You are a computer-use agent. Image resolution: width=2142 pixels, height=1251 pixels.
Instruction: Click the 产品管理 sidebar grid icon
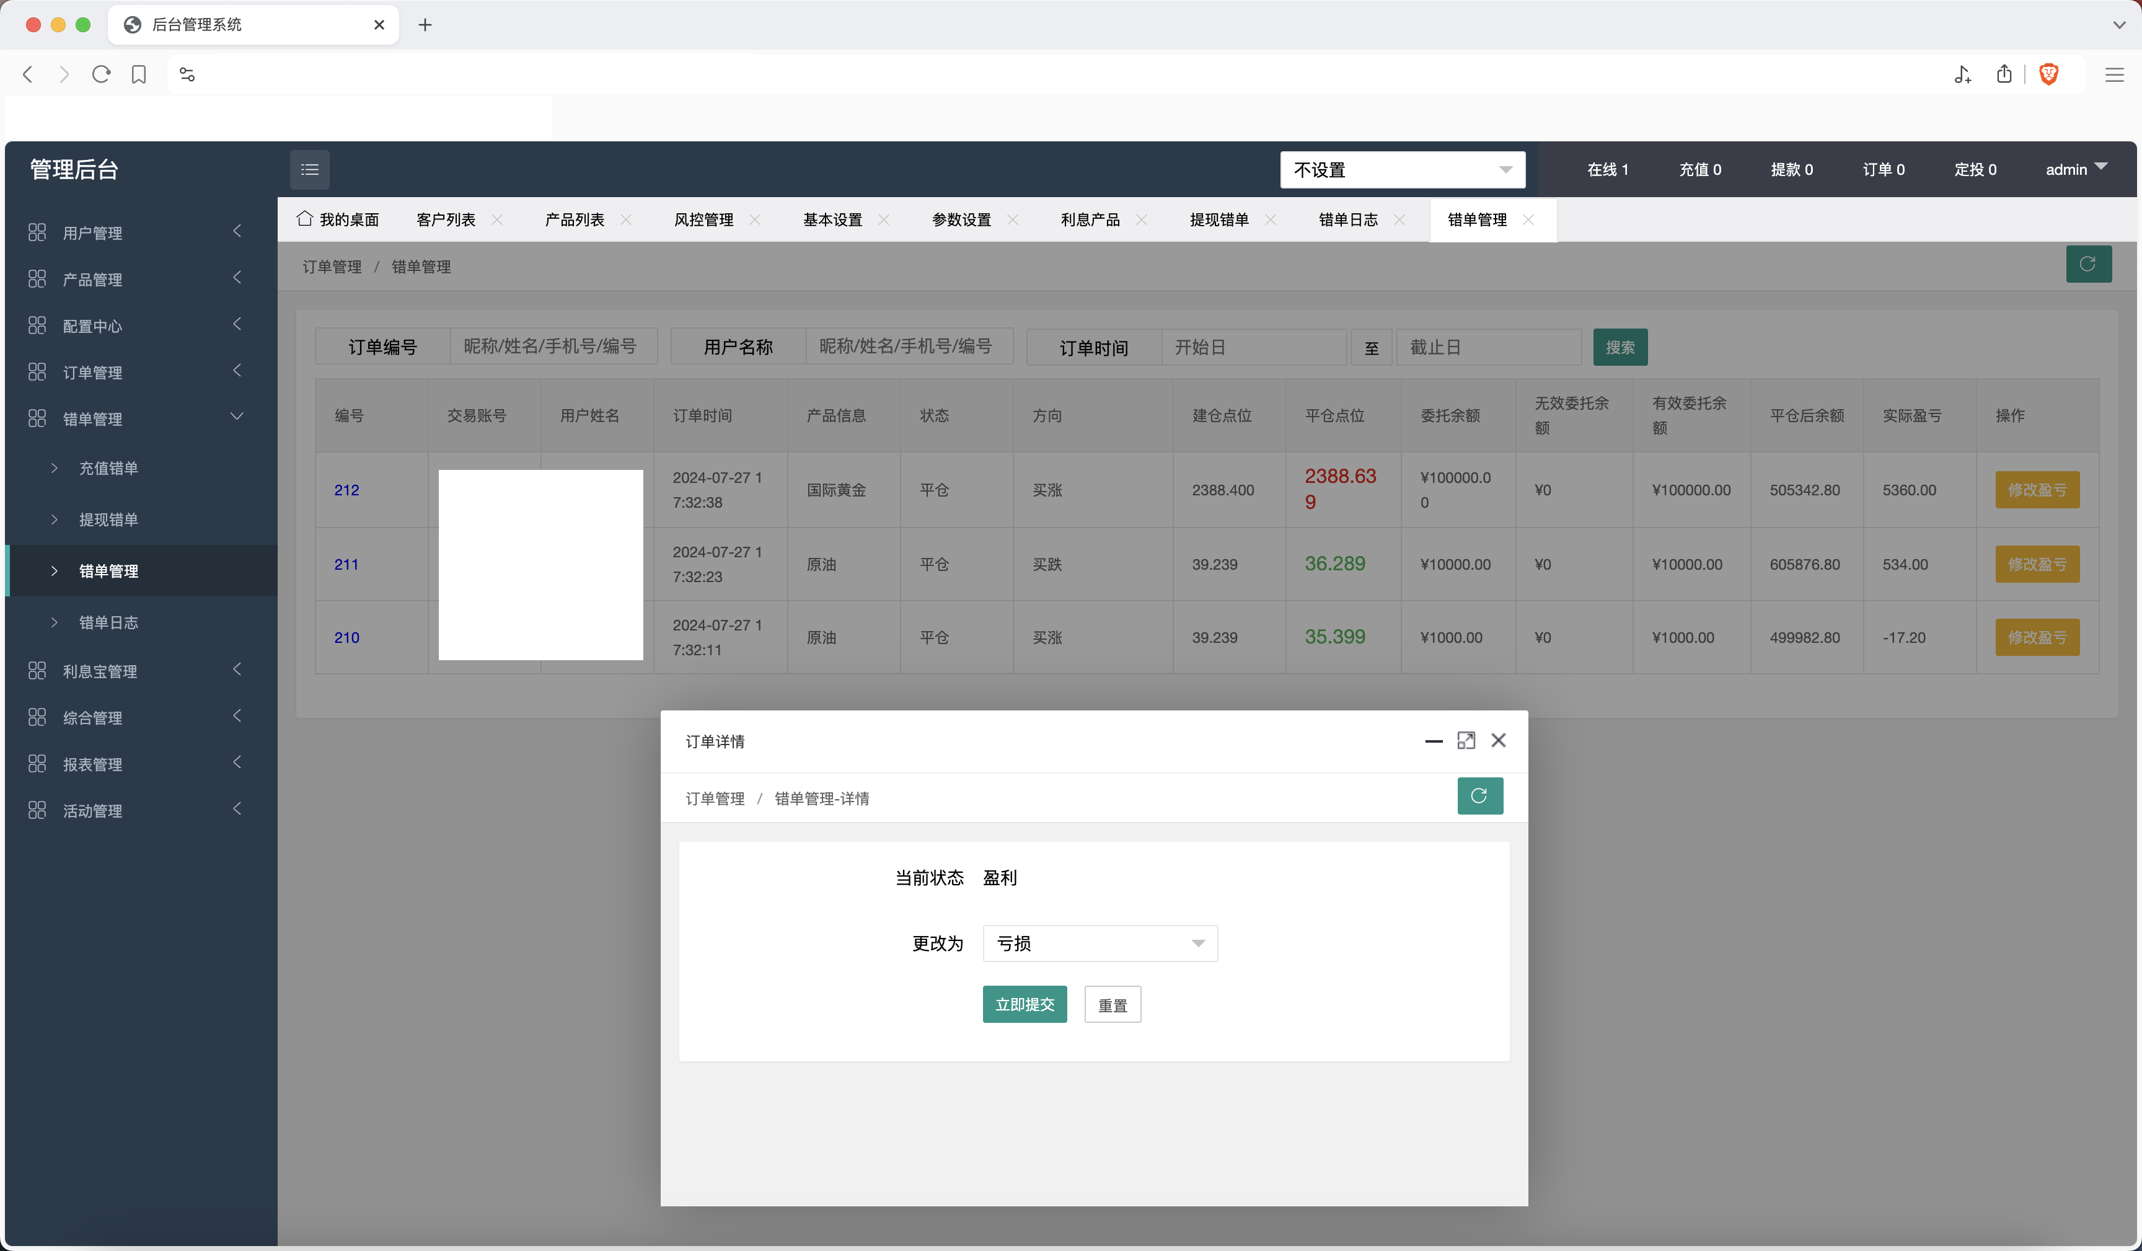coord(37,279)
